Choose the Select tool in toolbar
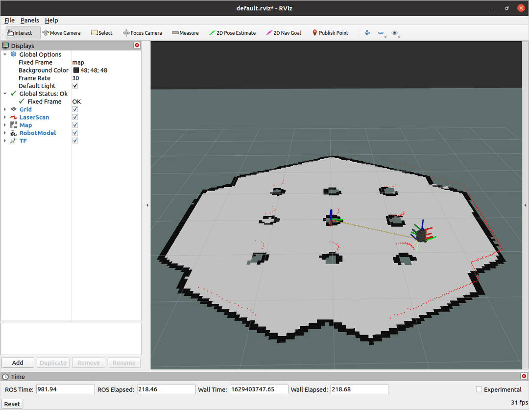 coord(101,33)
